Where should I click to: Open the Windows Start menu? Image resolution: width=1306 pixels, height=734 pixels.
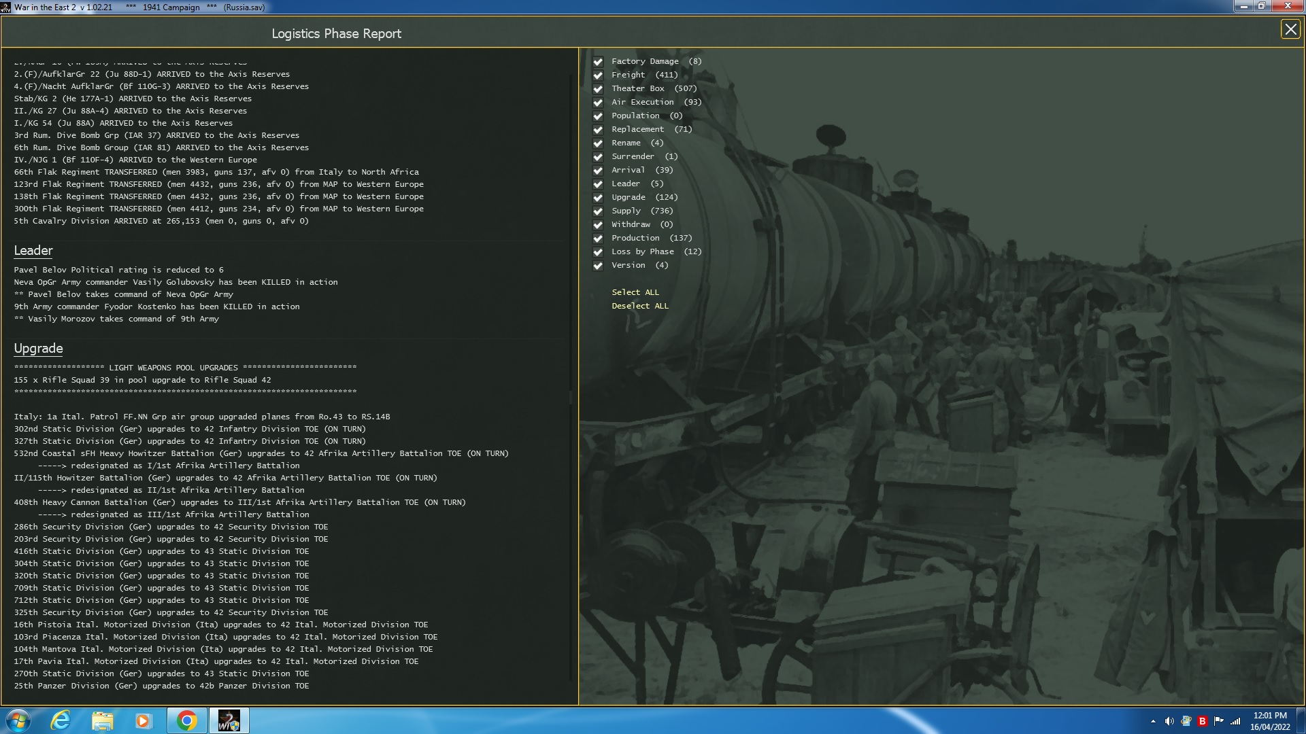pos(18,720)
